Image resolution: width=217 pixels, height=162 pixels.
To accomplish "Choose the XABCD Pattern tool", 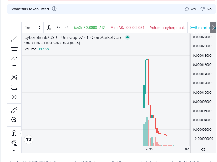I will 14,77.
